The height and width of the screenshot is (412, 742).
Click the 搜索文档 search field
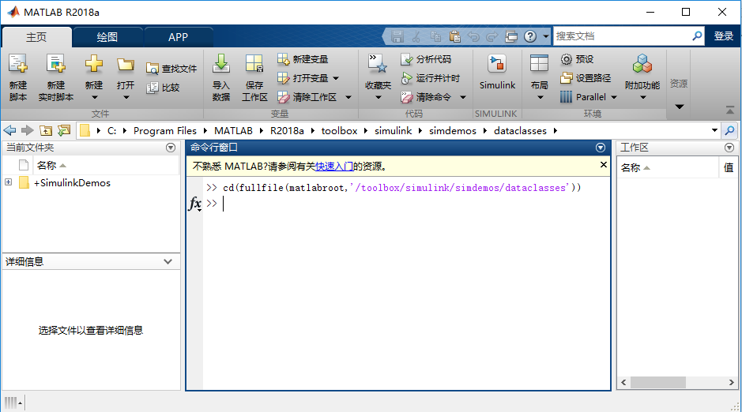[x=622, y=36]
